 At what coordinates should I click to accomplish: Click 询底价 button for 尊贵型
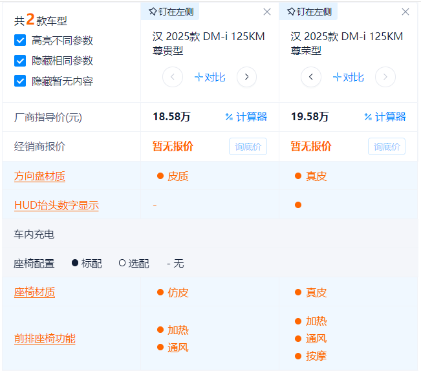[x=248, y=147]
